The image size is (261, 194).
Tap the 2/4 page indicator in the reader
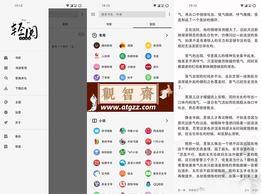tap(247, 190)
